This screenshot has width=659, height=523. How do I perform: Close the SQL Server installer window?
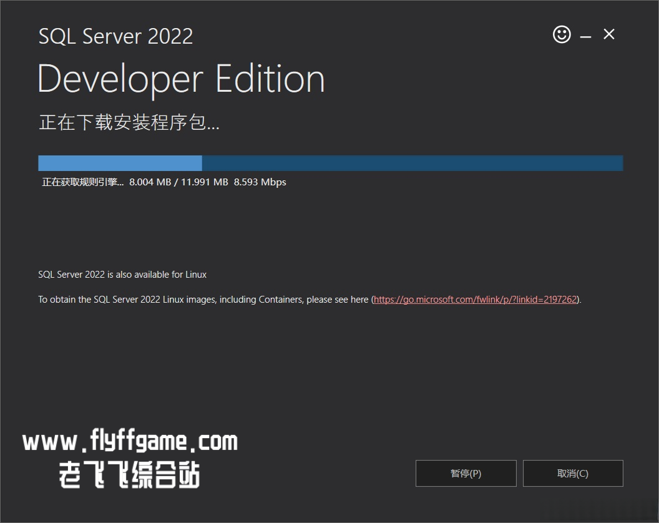(608, 34)
